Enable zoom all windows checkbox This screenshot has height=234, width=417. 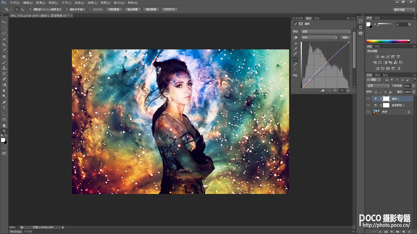coord(67,9)
